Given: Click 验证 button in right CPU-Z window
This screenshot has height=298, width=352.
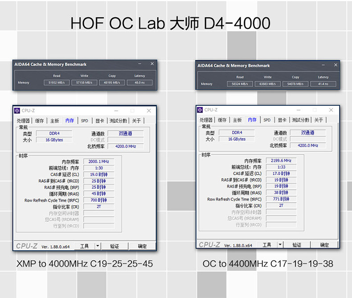Looking at the screenshot, I should coord(297,245).
